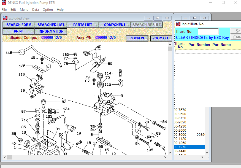241x168 pixels.
Task: Select the row ending 00-1260
Action: point(190,143)
